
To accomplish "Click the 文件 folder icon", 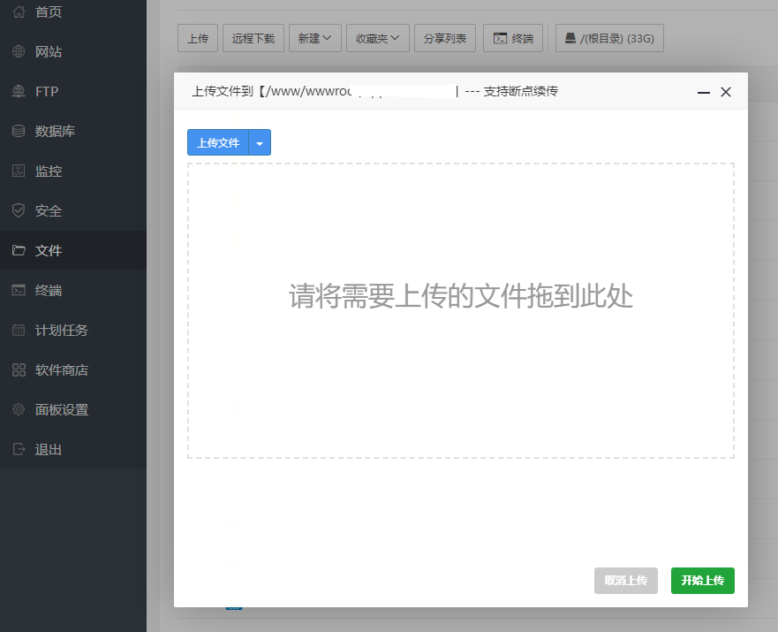I will pyautogui.click(x=19, y=250).
